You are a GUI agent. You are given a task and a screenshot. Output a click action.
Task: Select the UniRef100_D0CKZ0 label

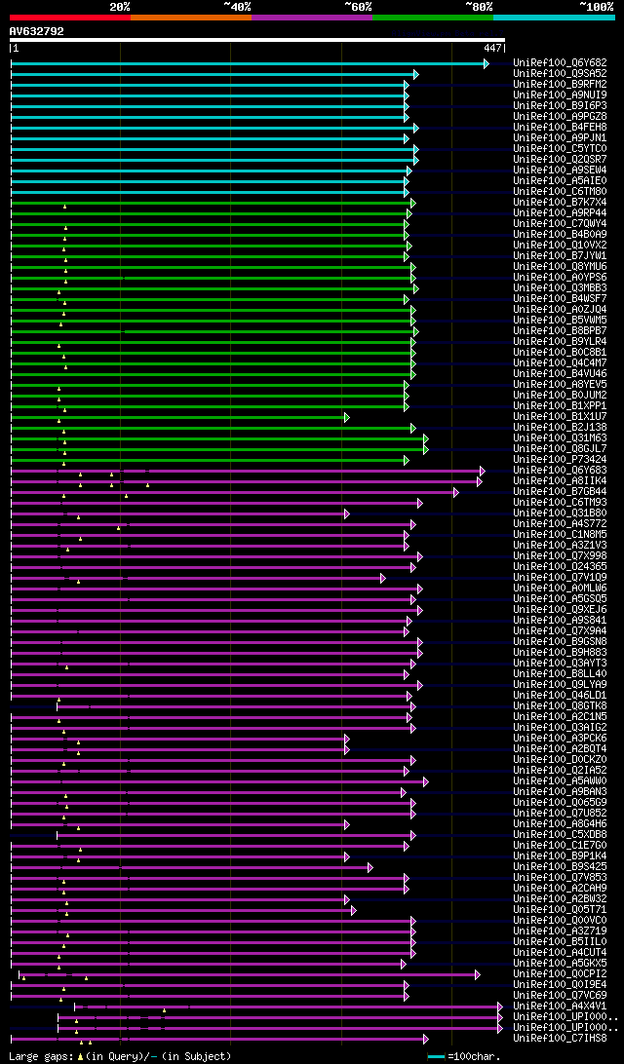[x=561, y=760]
